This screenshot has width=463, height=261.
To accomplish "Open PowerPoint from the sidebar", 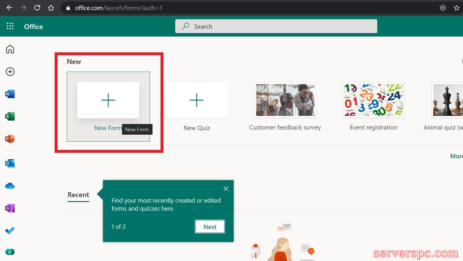I will [x=10, y=139].
